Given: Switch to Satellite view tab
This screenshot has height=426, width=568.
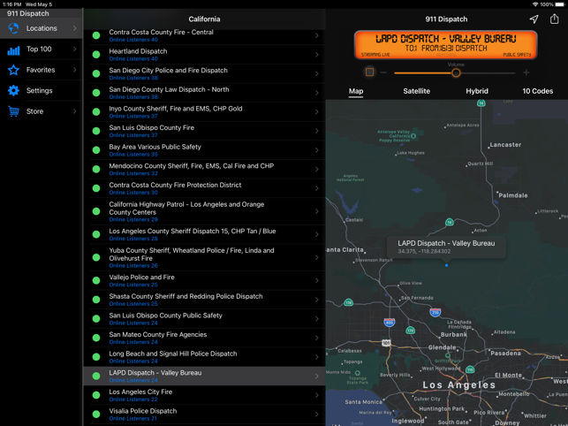Looking at the screenshot, I should point(417,91).
